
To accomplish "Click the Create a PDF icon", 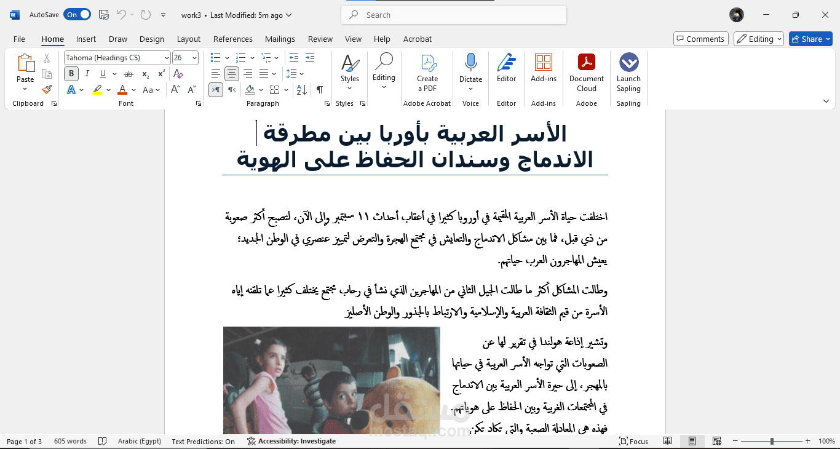I will coord(427,73).
